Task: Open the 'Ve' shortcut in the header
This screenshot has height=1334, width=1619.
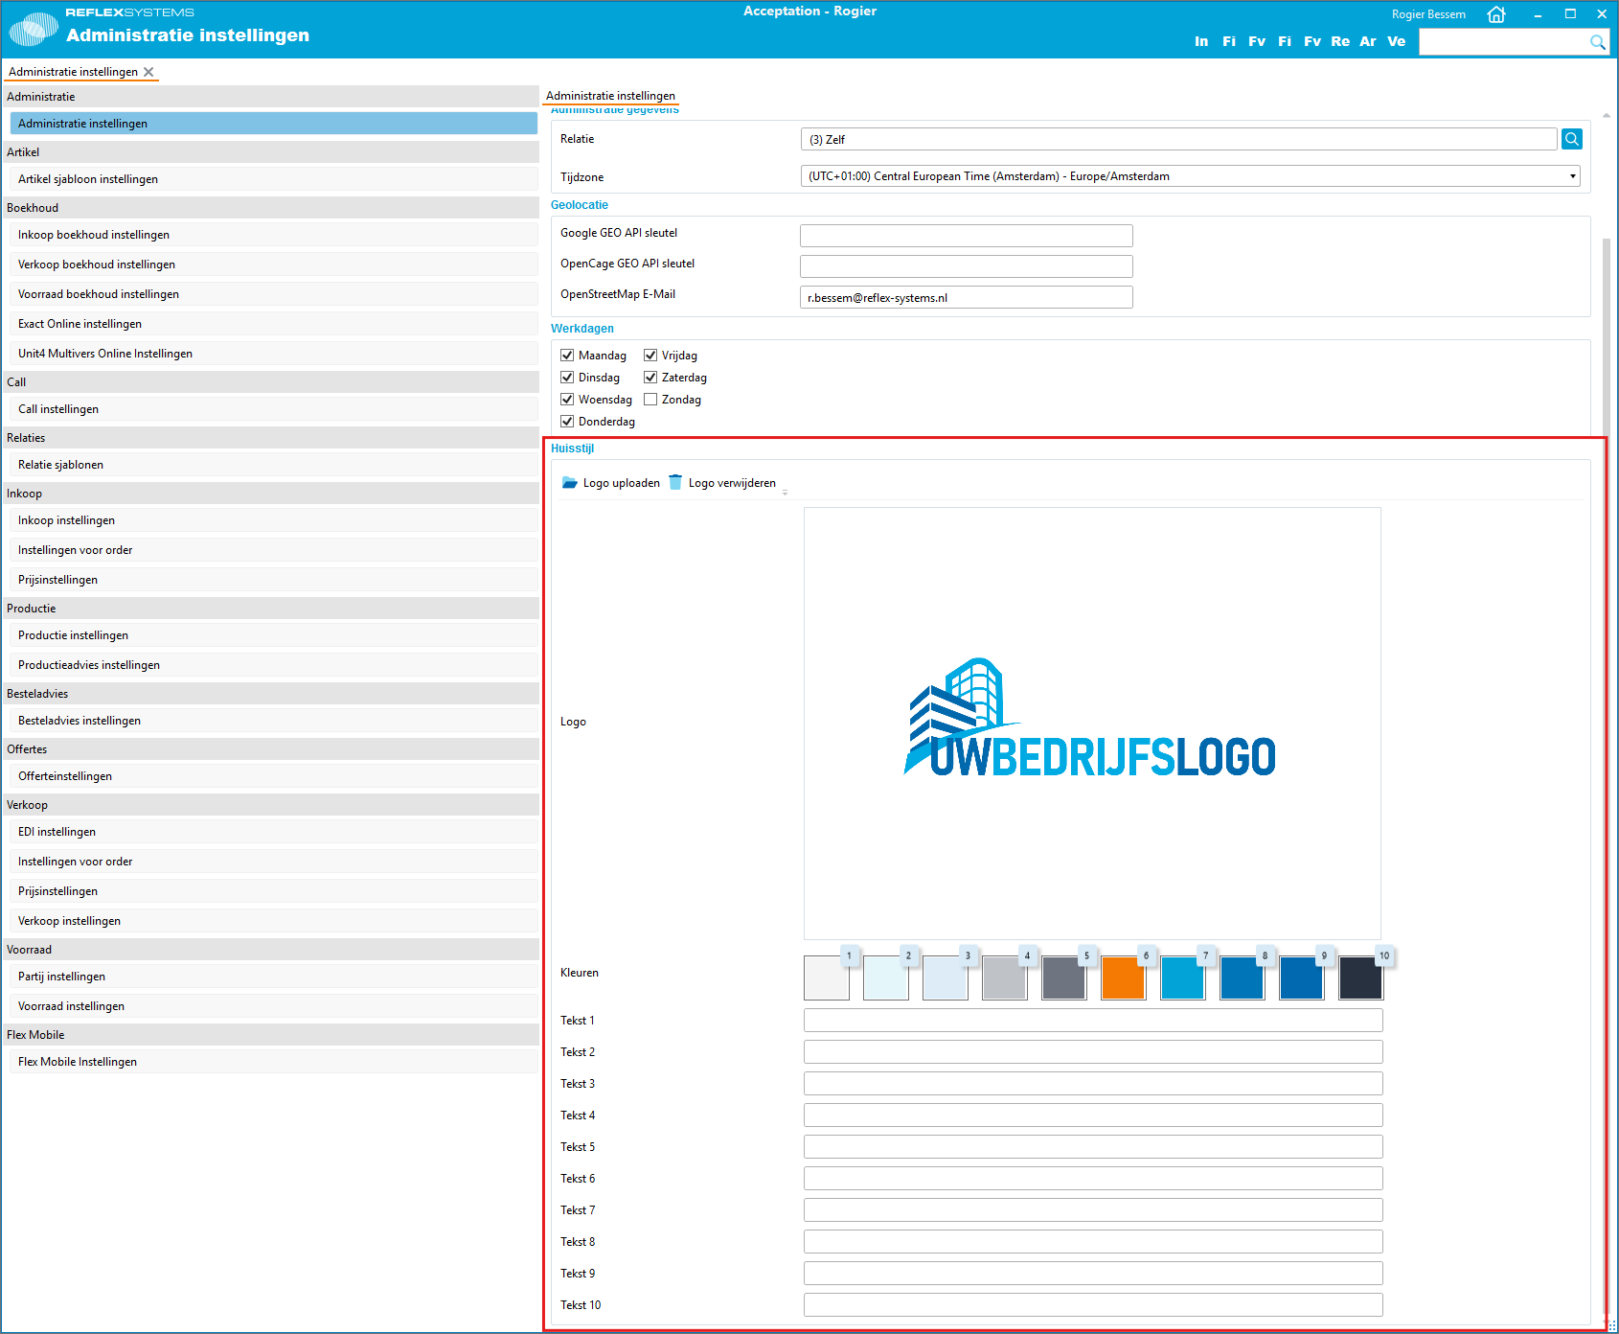Action: [1396, 41]
